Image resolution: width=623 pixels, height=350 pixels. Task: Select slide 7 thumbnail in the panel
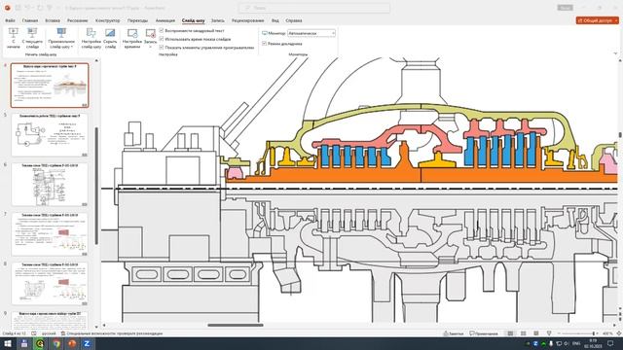tap(50, 233)
